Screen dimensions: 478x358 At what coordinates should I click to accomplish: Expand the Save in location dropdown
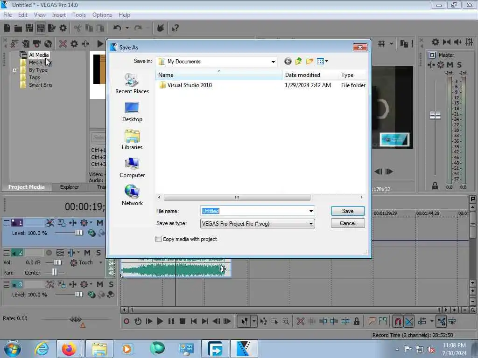pos(273,62)
